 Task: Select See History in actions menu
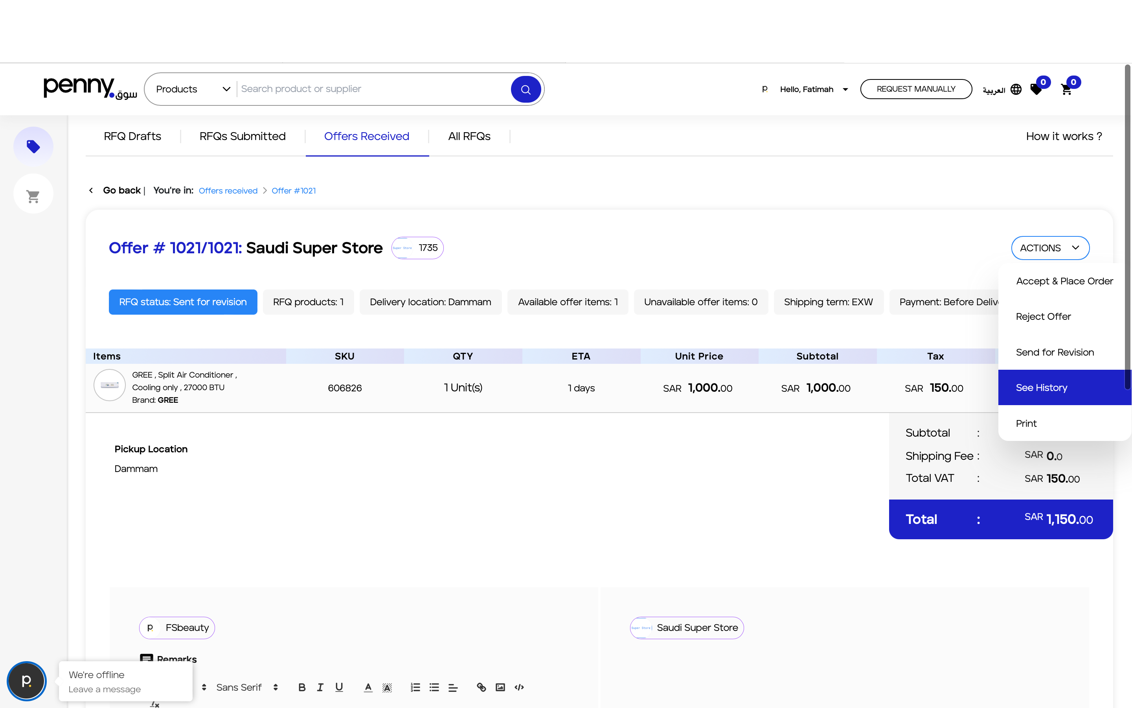tap(1064, 387)
